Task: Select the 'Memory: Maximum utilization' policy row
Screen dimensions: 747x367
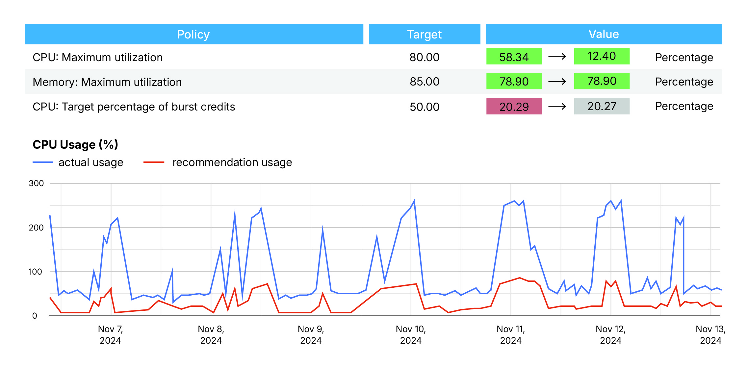Action: [x=373, y=82]
